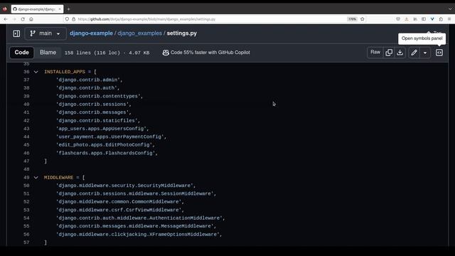Open browser extensions puzzle icon

441,19
